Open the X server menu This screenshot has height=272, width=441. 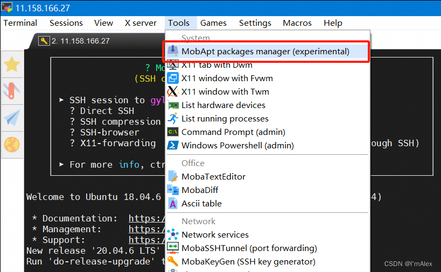click(141, 23)
